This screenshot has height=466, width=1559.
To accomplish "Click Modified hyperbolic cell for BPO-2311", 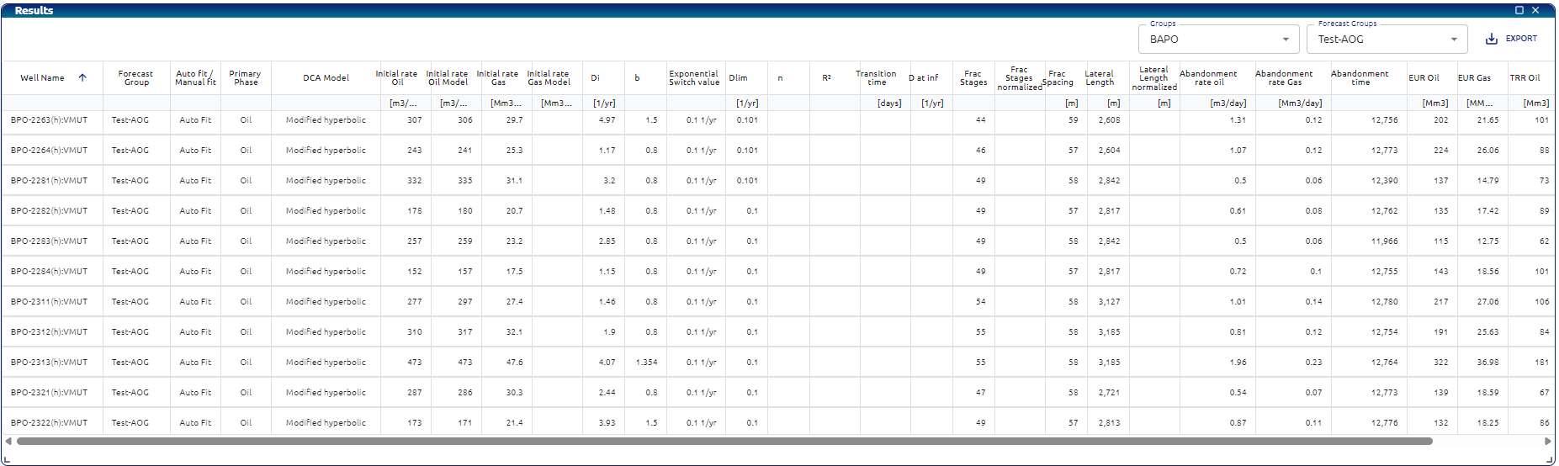I will [x=326, y=302].
